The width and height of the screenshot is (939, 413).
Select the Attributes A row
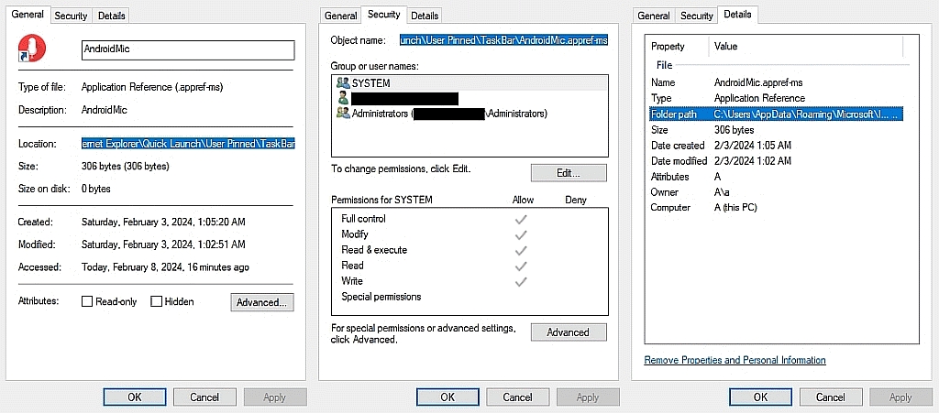pos(776,177)
